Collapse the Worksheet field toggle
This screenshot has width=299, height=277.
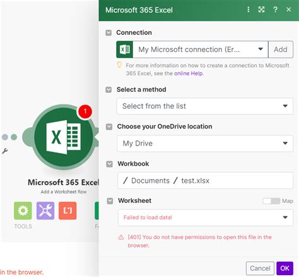[110, 201]
